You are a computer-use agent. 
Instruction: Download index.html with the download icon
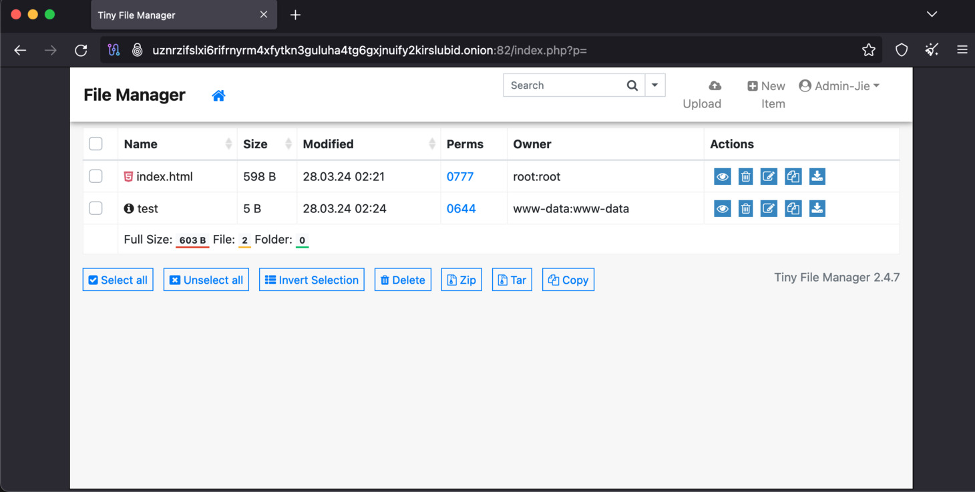click(x=817, y=176)
